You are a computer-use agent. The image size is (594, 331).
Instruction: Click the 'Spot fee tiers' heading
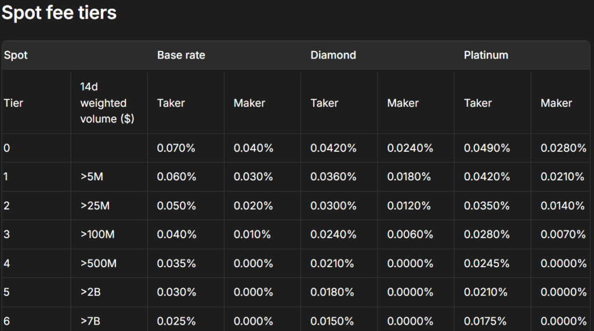[59, 13]
